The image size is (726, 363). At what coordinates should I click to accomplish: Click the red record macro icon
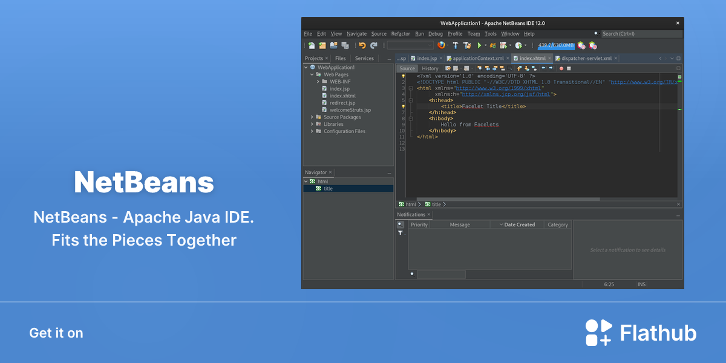coord(561,68)
